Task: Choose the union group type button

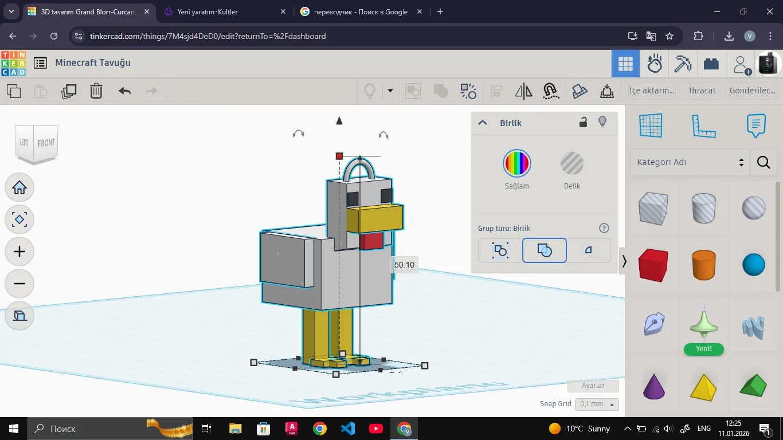Action: click(545, 250)
